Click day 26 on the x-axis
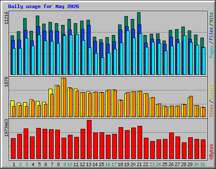 coord(171,164)
